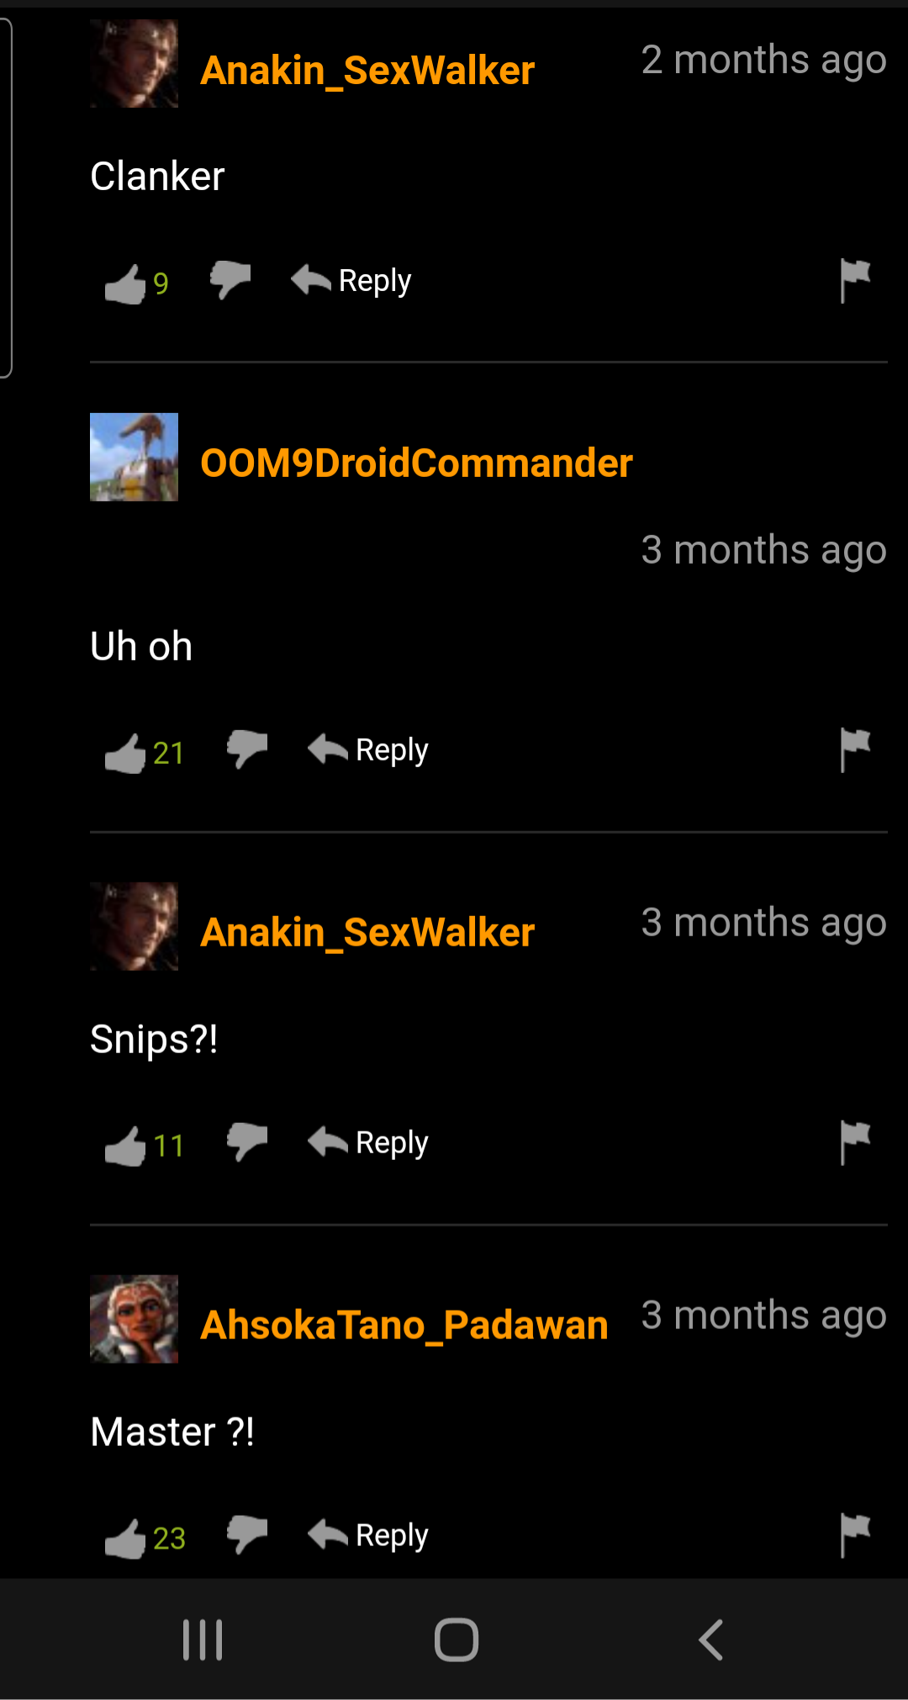Thumbs up the "Uh oh" comment
This screenshot has height=1700, width=908.
tap(125, 753)
